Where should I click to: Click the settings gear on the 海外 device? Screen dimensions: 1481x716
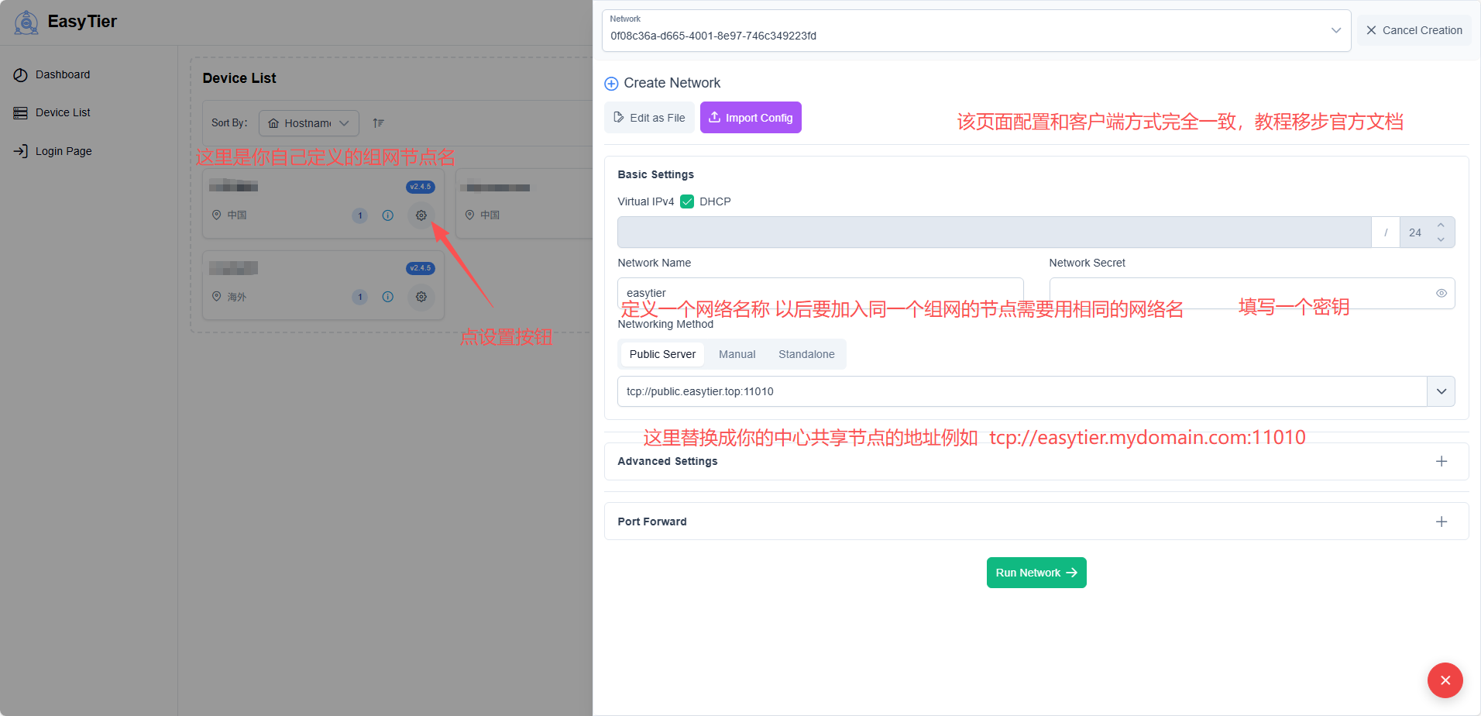coord(421,297)
